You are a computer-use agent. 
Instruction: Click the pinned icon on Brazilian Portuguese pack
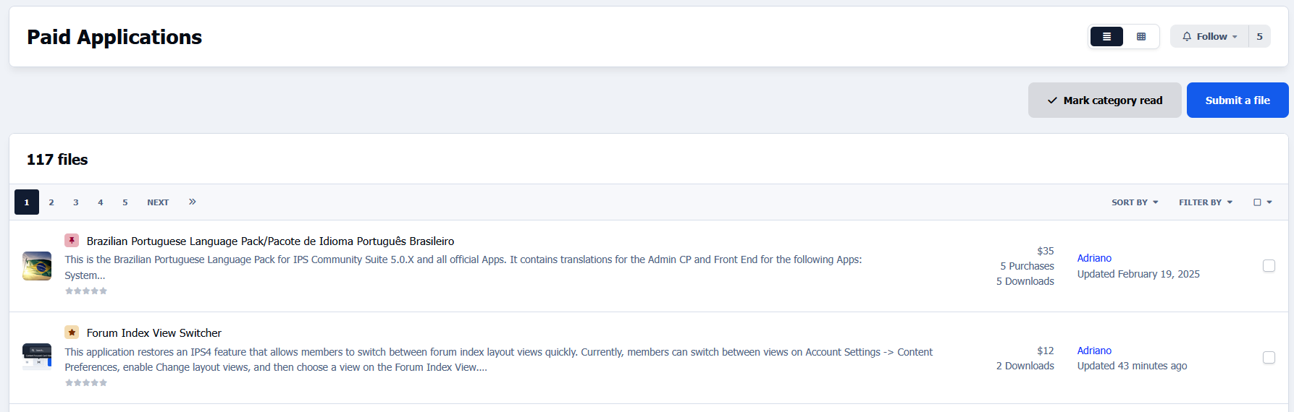coord(72,241)
